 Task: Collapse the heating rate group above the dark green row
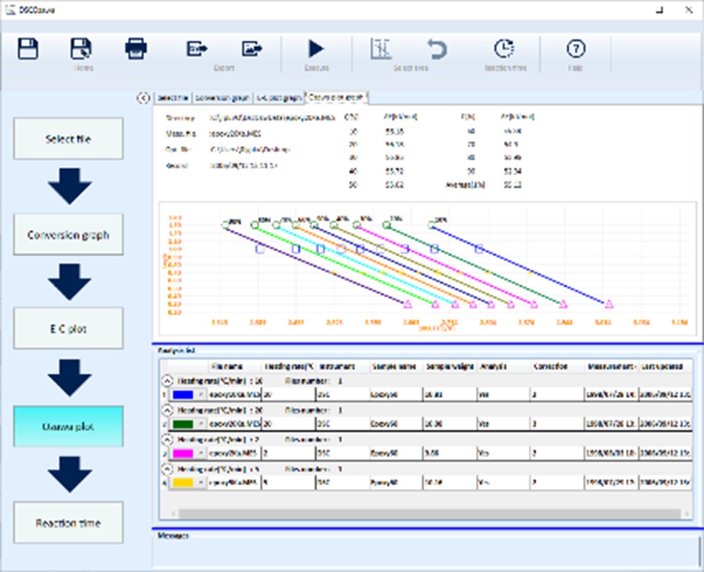click(x=167, y=410)
